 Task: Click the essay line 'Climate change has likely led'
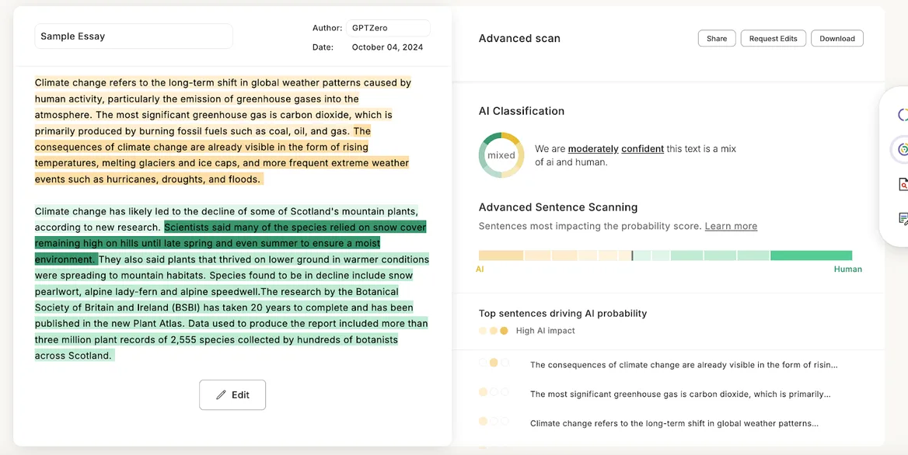click(226, 211)
